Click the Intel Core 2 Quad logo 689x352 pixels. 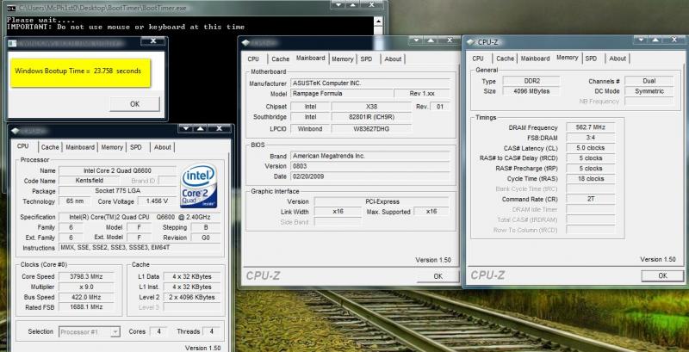(198, 186)
